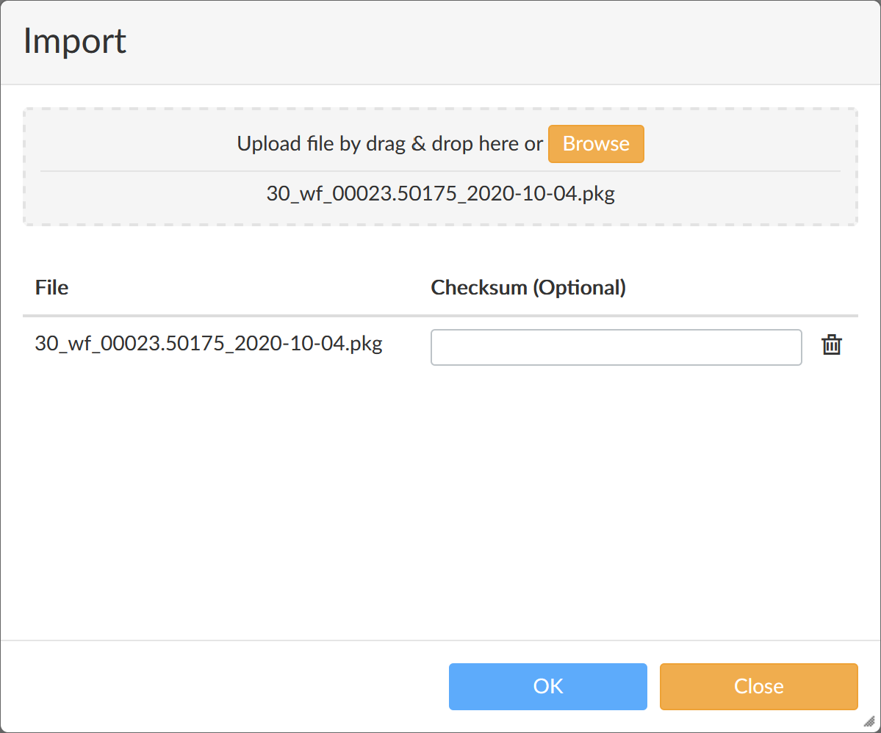This screenshot has width=881, height=733.
Task: Grab the dialog resize handle in corner
Action: 869,721
